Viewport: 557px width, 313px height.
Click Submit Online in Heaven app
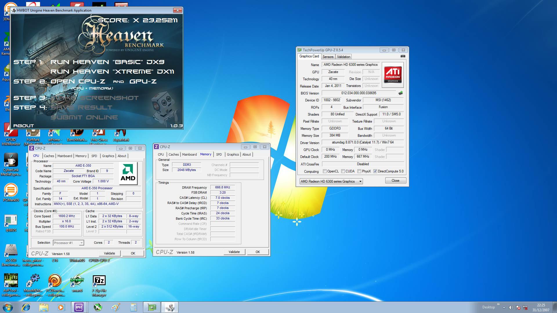84,117
